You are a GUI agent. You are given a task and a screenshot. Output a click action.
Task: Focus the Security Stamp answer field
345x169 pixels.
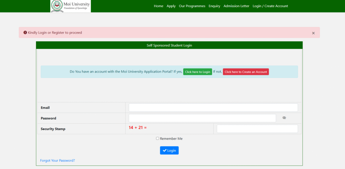coord(257,129)
